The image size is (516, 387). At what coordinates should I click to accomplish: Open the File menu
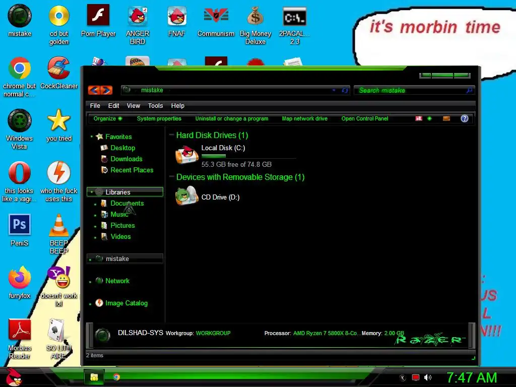tap(95, 106)
